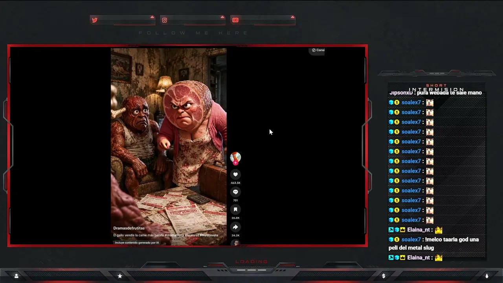Viewport: 503px width, 283px height.
Task: Open the #brainrot hashtag
Action: tap(192, 235)
